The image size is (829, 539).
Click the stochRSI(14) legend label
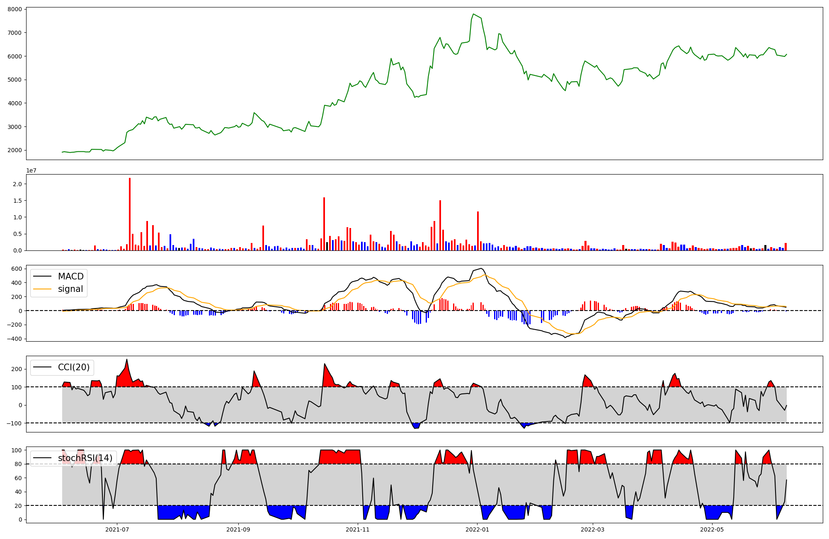point(85,458)
